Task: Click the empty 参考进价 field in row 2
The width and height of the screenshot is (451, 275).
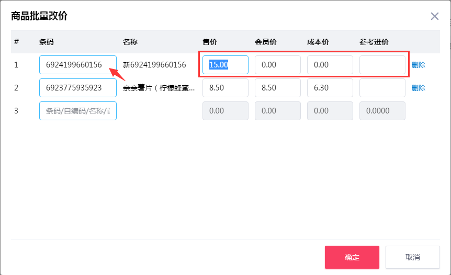Action: tap(382, 88)
